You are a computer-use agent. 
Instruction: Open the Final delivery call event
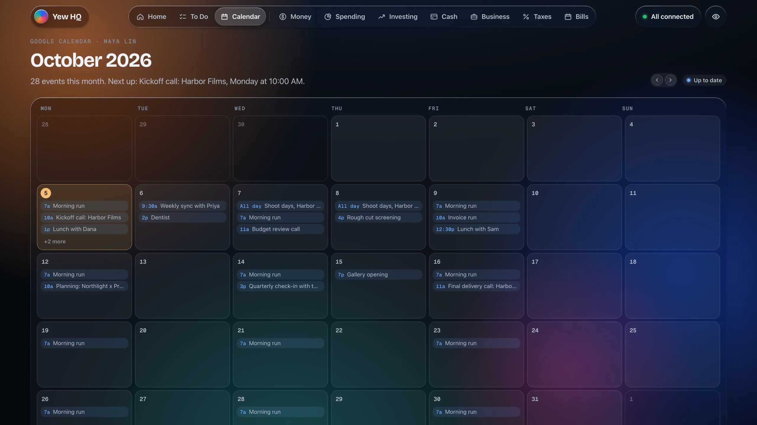click(x=476, y=286)
